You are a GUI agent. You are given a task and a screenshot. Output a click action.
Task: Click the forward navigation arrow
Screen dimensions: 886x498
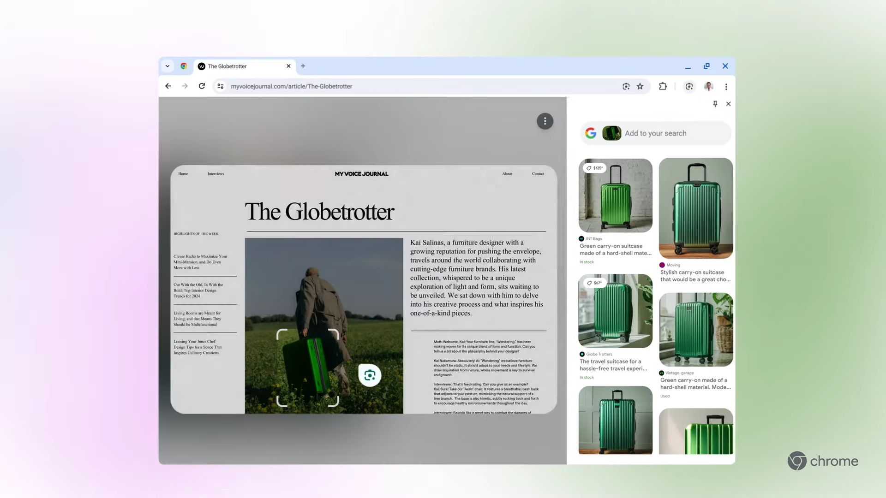click(x=185, y=86)
